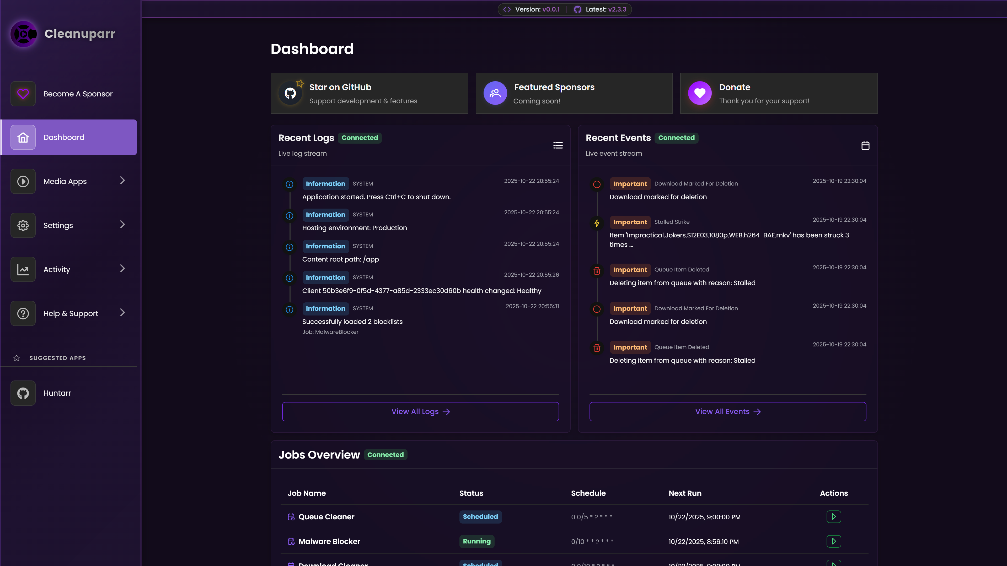Viewport: 1007px width, 566px height.
Task: Click the Stalled Strike lightning event icon
Action: pyautogui.click(x=597, y=223)
